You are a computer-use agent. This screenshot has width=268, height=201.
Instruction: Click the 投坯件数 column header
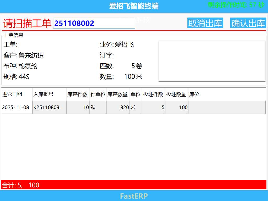[x=153, y=94]
